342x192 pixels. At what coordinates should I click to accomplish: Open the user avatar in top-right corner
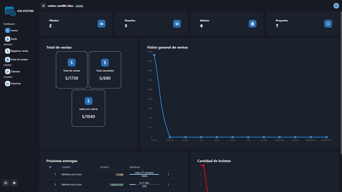tap(336, 6)
